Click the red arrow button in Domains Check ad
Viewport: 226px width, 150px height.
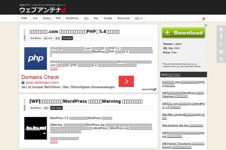(126, 81)
